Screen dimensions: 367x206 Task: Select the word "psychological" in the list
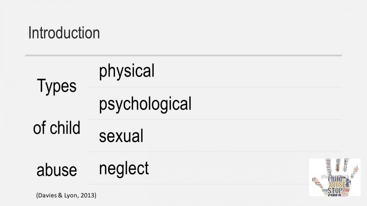pos(145,104)
